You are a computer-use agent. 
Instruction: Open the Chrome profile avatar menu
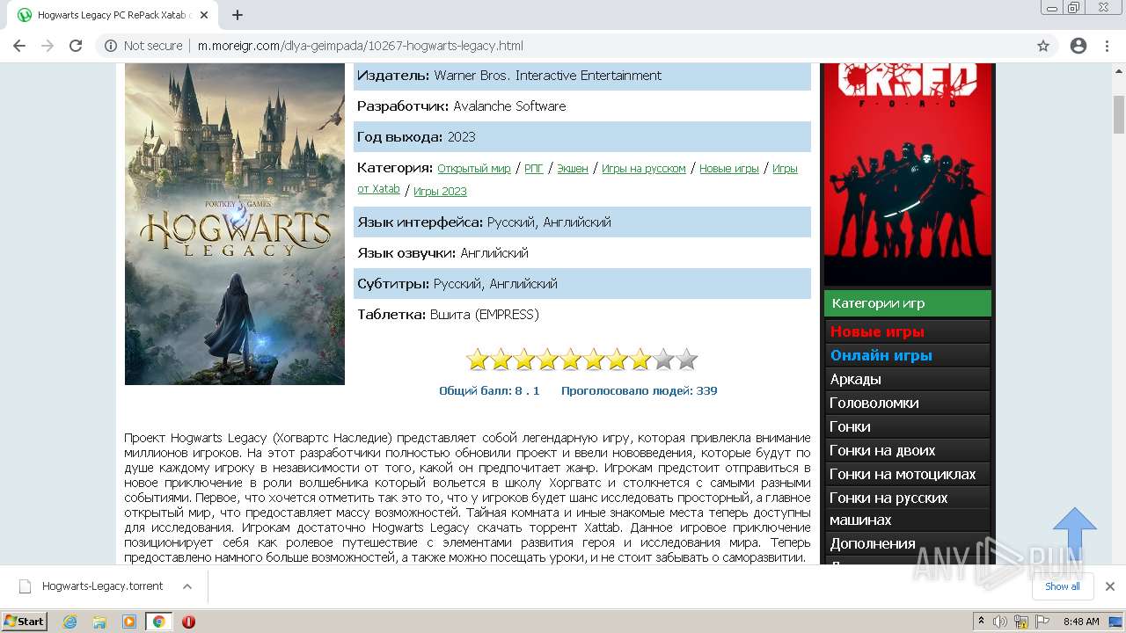1078,46
